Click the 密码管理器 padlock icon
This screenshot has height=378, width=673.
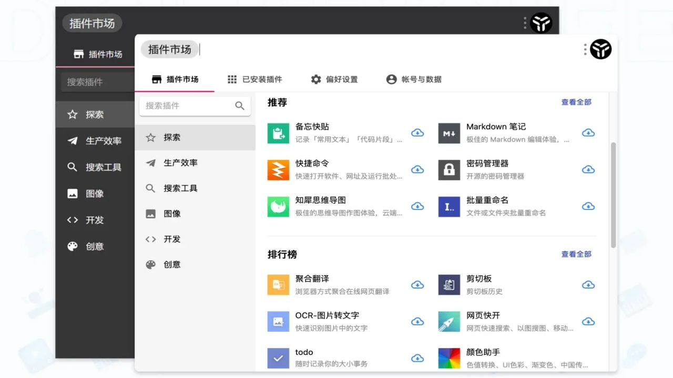pyautogui.click(x=449, y=170)
